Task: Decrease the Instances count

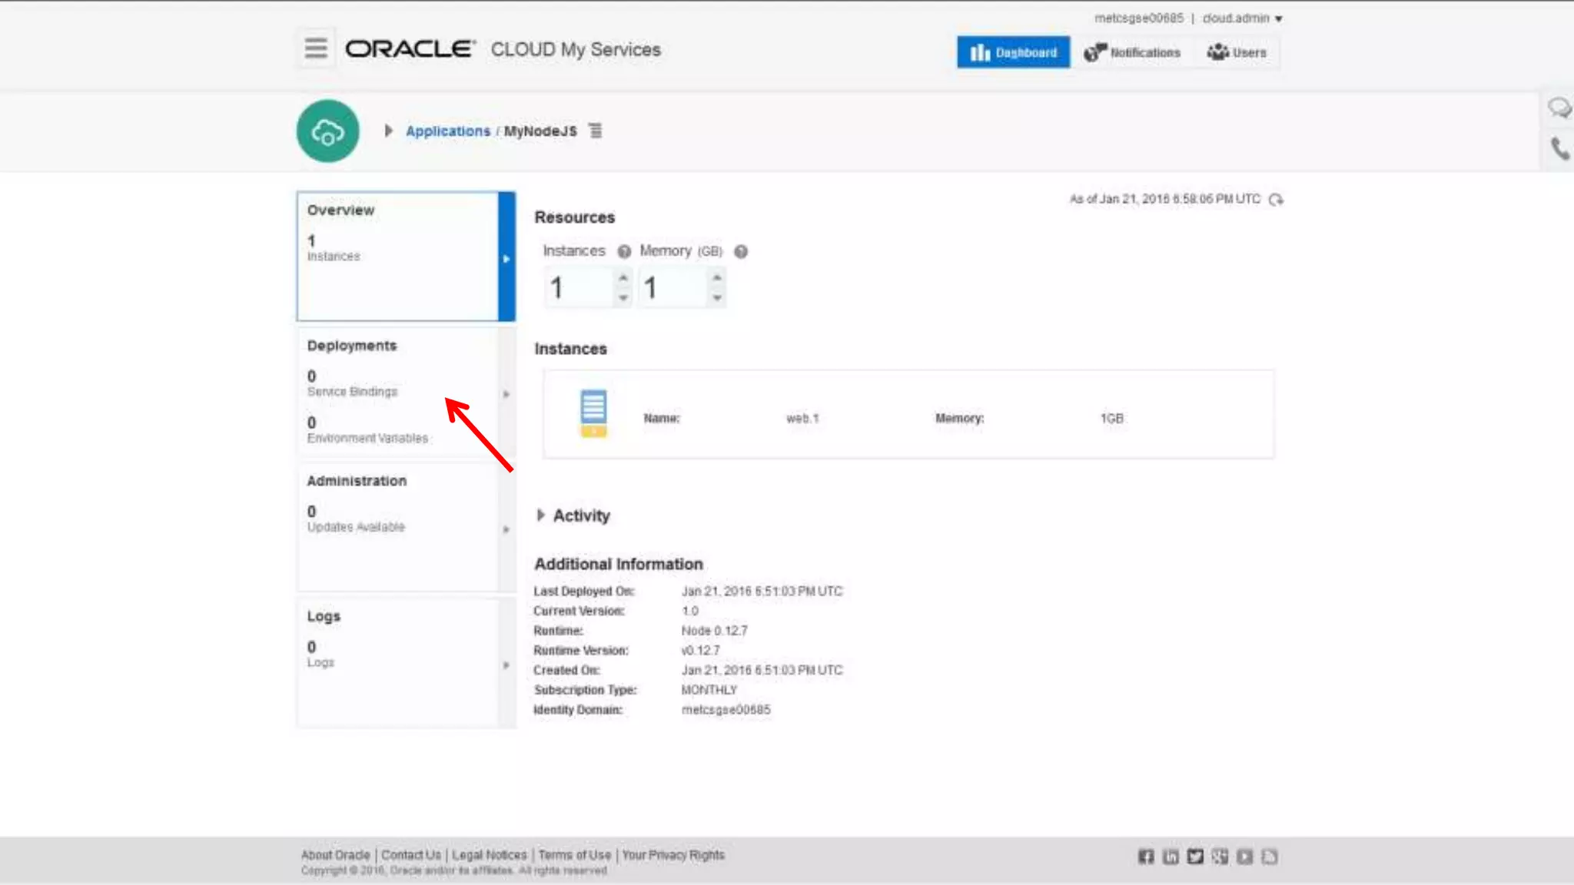Action: (x=623, y=297)
